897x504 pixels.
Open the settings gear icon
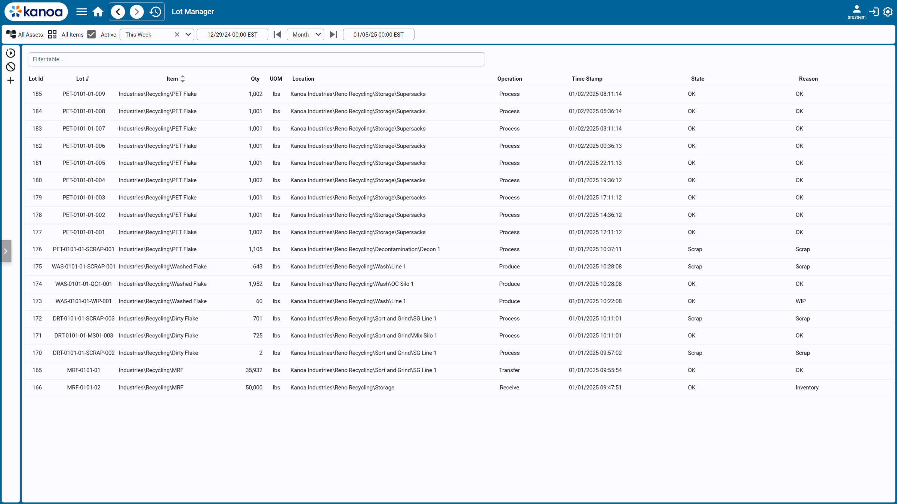888,12
